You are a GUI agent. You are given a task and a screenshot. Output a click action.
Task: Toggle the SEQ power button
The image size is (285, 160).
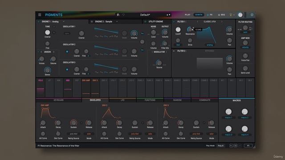pyautogui.click(x=219, y=15)
